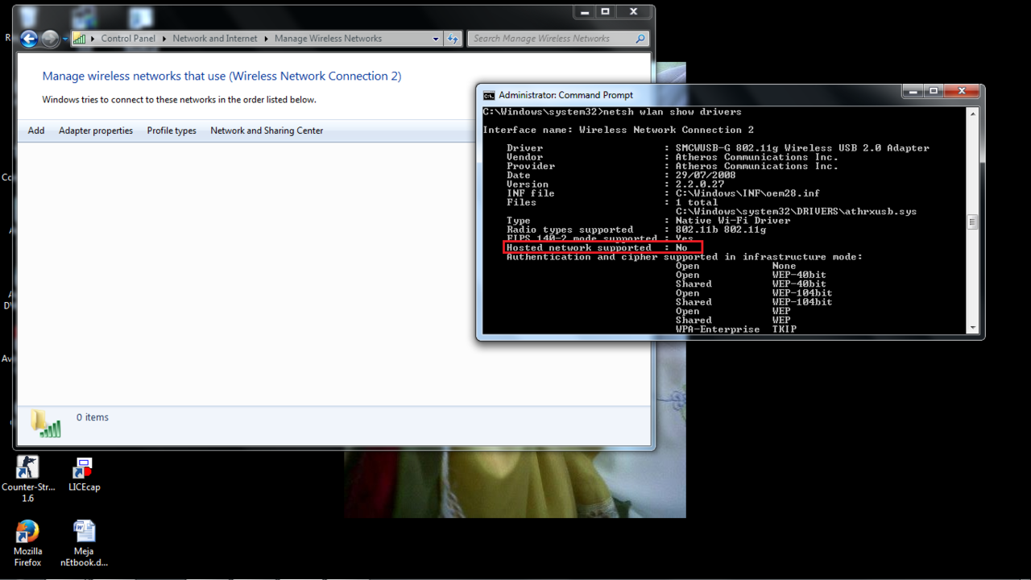
Task: Open LICEcap desktop shortcut
Action: click(x=84, y=474)
